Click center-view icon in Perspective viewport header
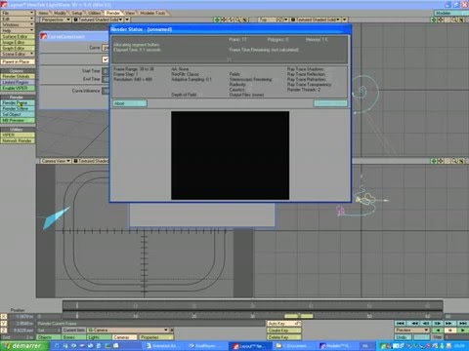This screenshot has width=469, height=351. tap(217, 19)
